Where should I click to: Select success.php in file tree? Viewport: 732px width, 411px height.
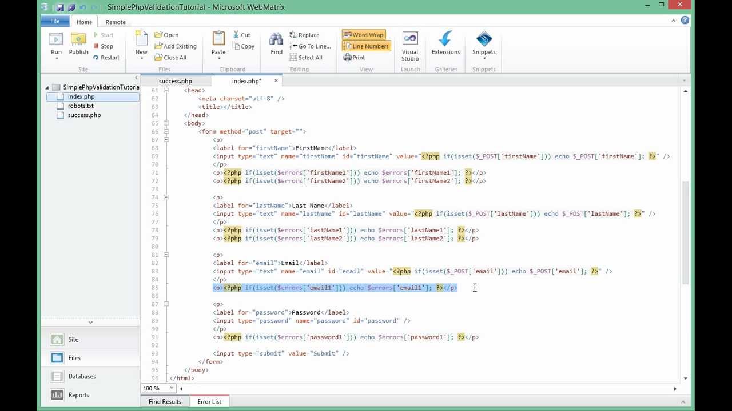pos(84,115)
